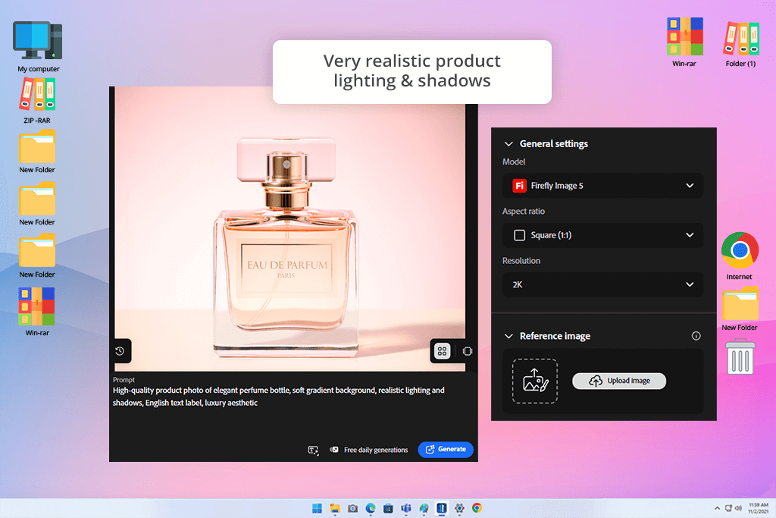Click the volume icon in system tray

pyautogui.click(x=738, y=508)
